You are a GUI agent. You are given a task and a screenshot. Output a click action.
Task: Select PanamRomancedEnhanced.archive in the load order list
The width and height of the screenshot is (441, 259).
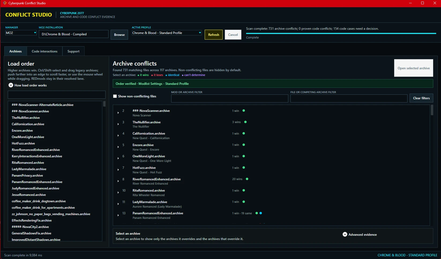coord(55,182)
